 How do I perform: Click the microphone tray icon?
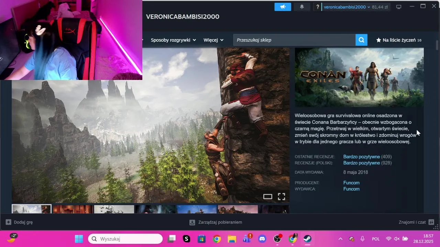tap(362, 239)
